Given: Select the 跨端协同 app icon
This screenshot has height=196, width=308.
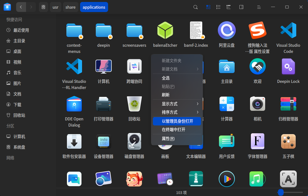Looking at the screenshot, I should click(x=134, y=66).
